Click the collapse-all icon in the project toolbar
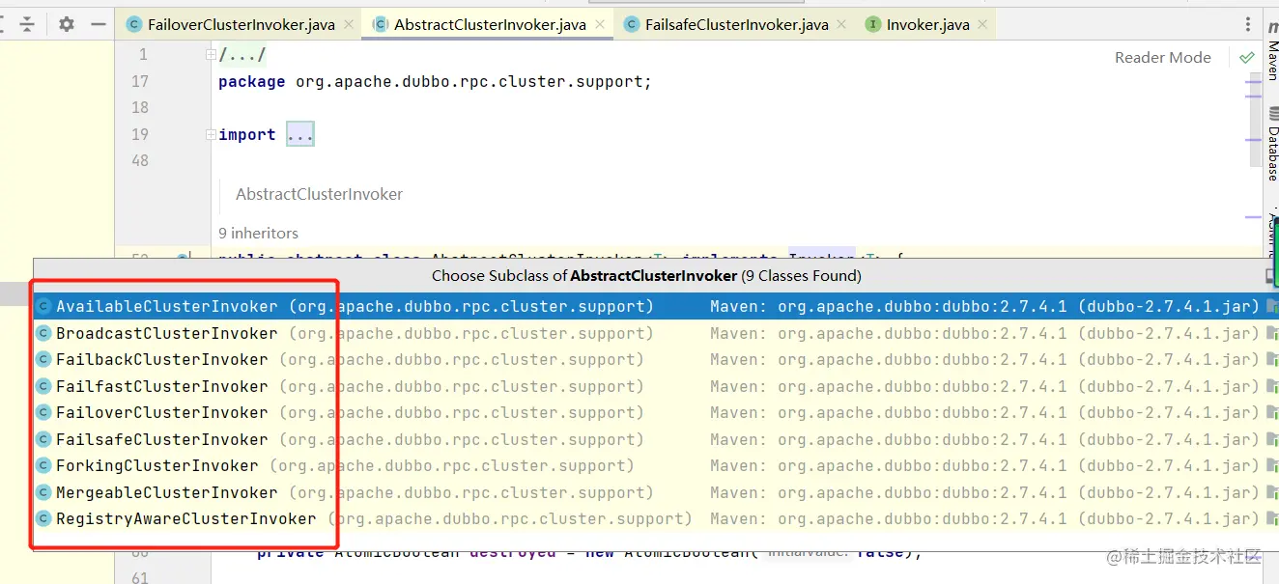This screenshot has height=584, width=1279. click(x=27, y=24)
